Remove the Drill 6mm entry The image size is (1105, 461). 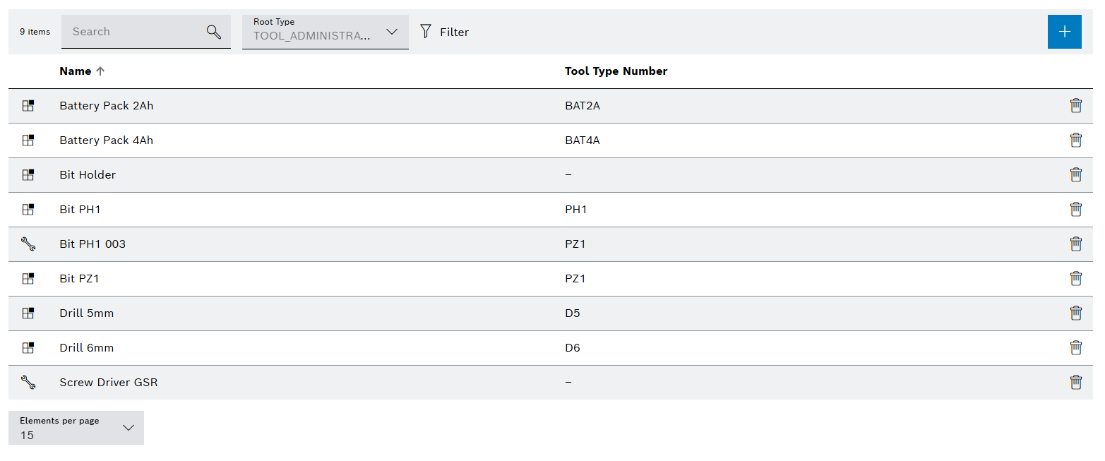tap(1075, 347)
